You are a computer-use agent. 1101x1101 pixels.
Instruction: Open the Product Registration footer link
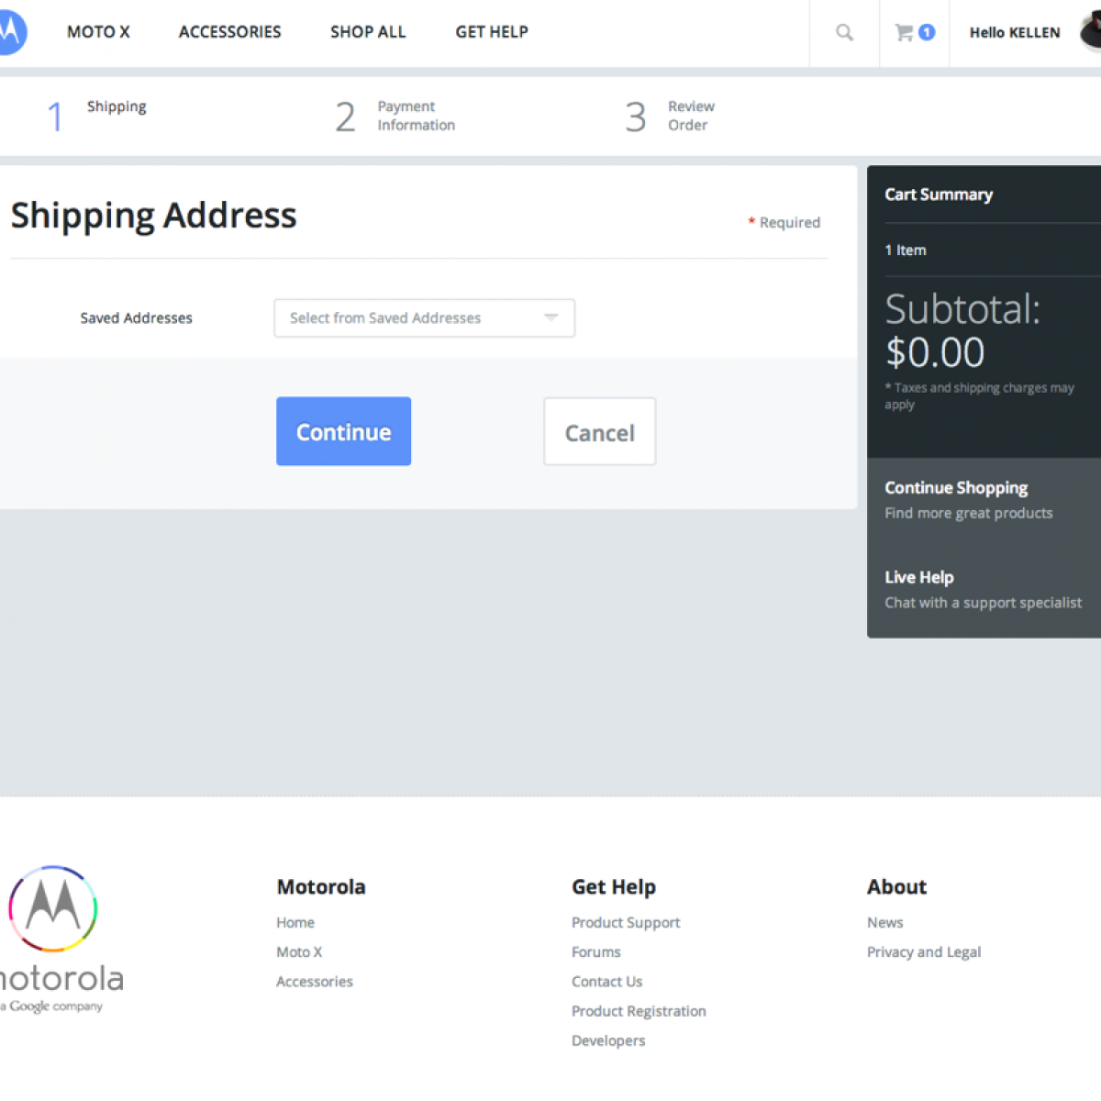(x=639, y=1011)
